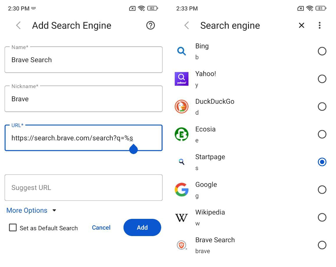Go back from Add Search Engine
Image resolution: width=336 pixels, height=267 pixels.
(x=18, y=26)
